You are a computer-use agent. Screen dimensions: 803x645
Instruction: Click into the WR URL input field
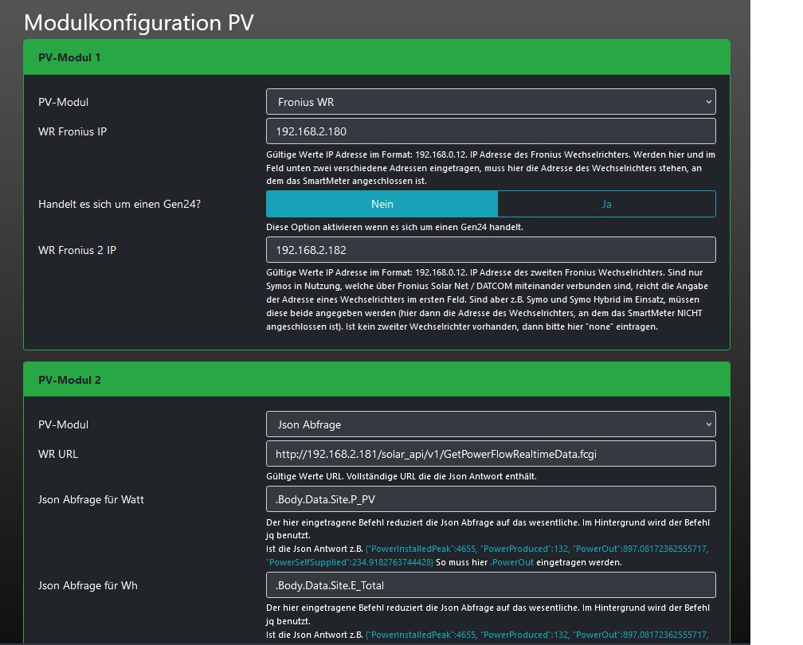(490, 454)
